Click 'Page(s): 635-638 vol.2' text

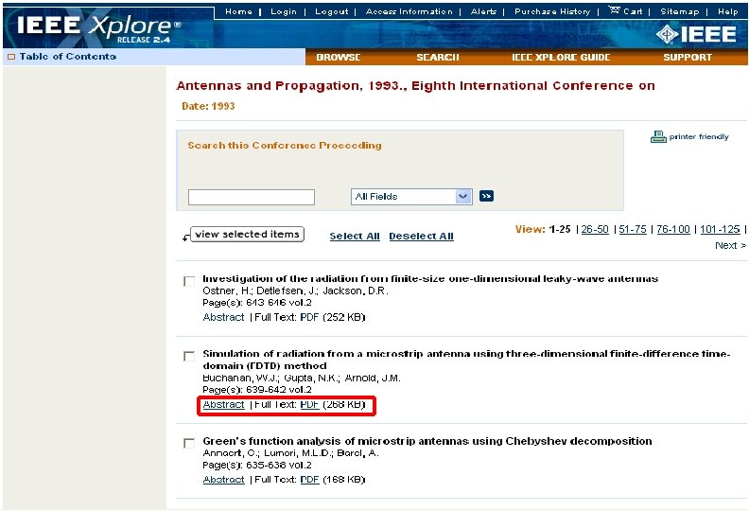[257, 466]
